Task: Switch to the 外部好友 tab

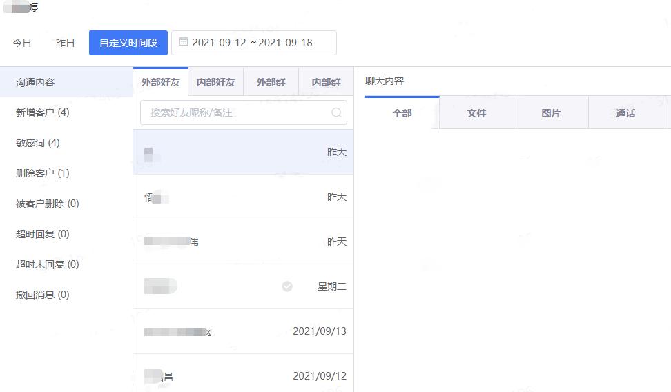Action: pos(160,81)
